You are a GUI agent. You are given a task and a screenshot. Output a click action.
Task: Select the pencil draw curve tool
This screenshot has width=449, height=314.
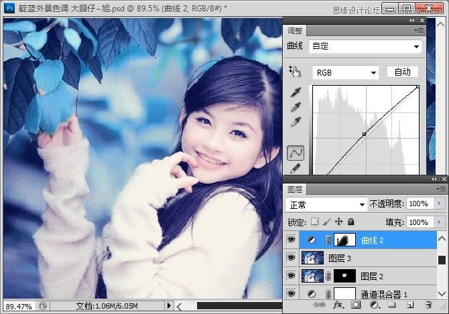click(x=295, y=168)
